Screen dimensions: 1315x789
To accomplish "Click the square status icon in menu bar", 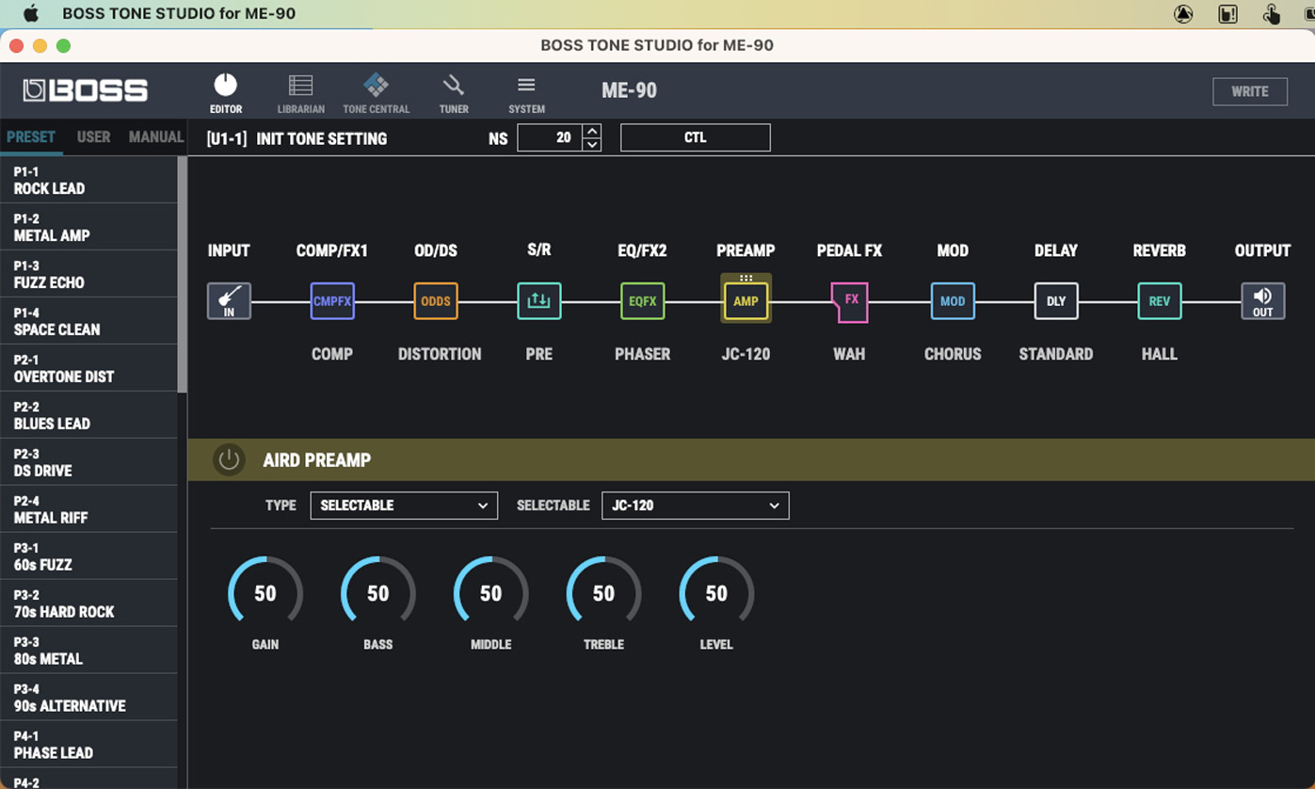I will click(x=1227, y=13).
